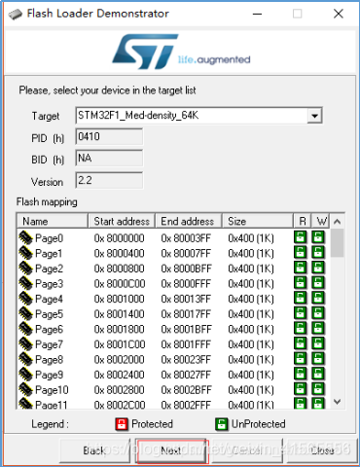Click Page4 read protection lock icon
This screenshot has width=360, height=467.
(x=300, y=298)
